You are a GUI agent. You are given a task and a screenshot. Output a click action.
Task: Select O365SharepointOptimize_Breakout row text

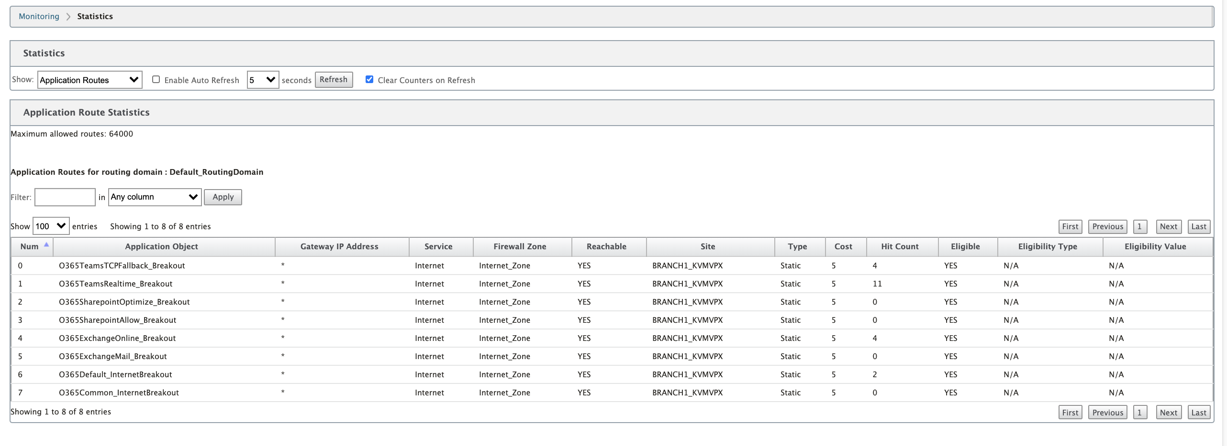124,302
